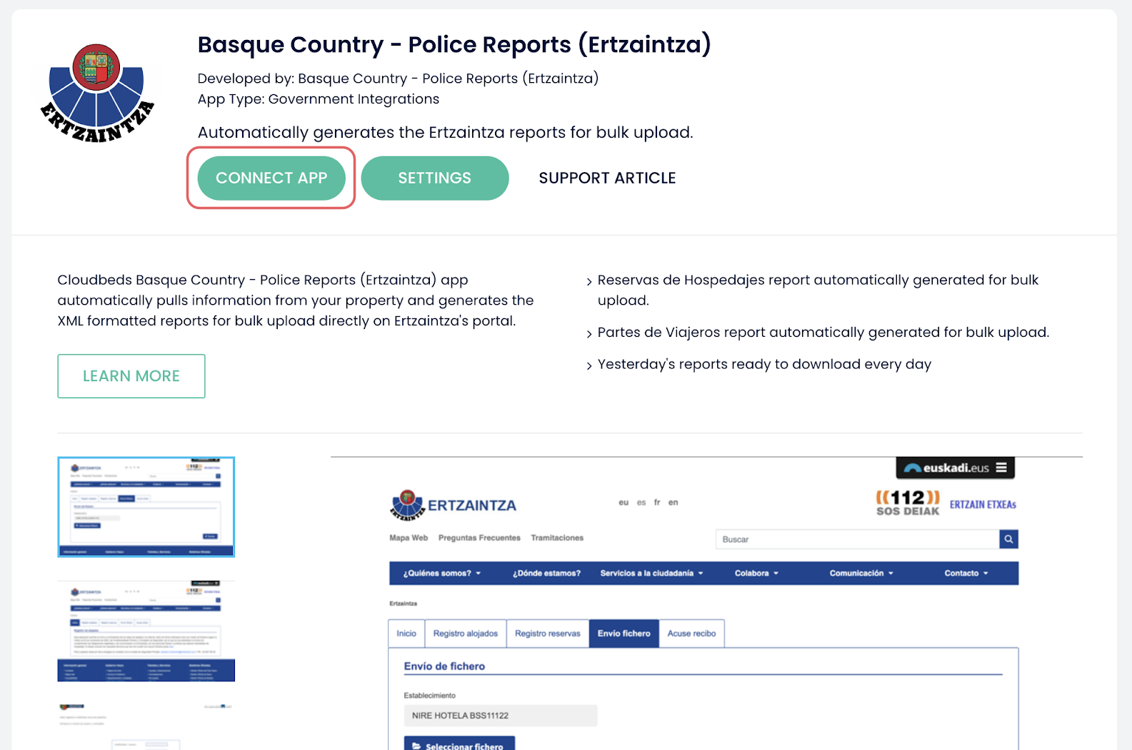Image resolution: width=1132 pixels, height=750 pixels.
Task: Click the Learn More button
Action: 131,376
